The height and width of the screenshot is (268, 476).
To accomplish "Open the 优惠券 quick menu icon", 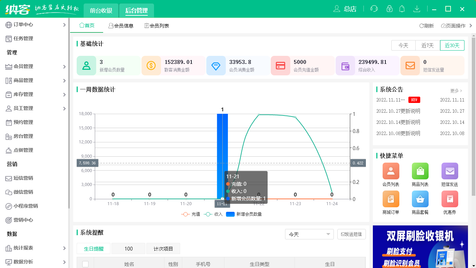I will click(450, 198).
